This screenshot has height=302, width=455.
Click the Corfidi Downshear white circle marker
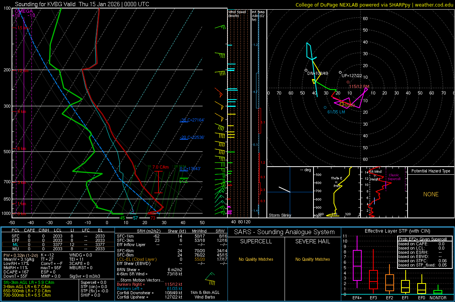point(306,70)
